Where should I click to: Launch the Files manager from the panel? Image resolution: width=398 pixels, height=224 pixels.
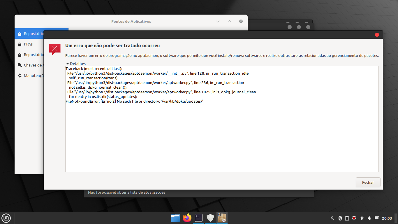[x=175, y=218]
